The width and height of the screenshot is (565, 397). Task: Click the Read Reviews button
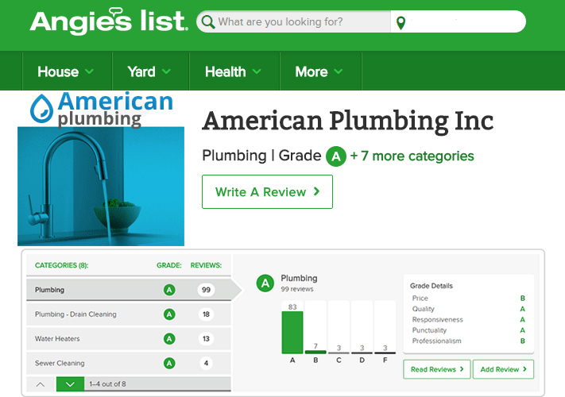tap(437, 369)
